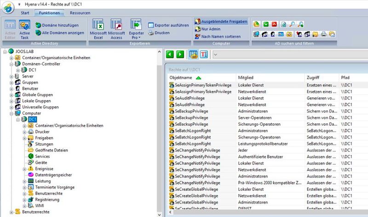Switch to the Start ribbon tab
368x217 pixels.
[25, 13]
